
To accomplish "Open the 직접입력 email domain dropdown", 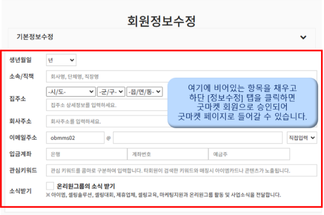I will click(302, 138).
